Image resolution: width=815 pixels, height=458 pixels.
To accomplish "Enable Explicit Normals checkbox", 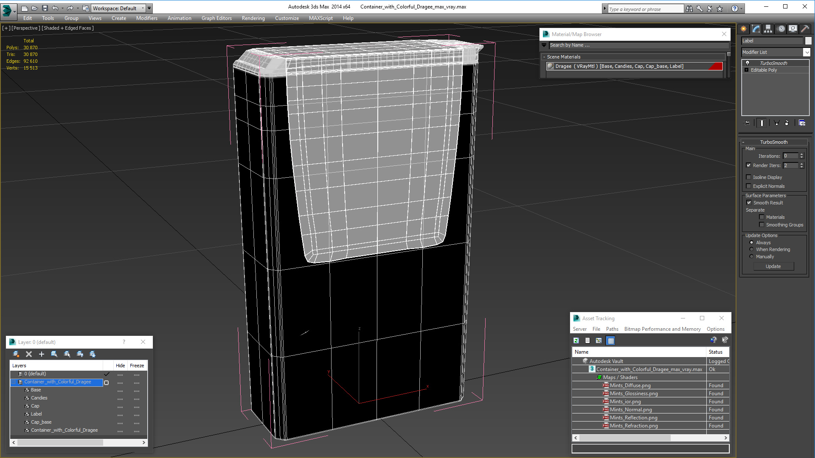I will [749, 186].
